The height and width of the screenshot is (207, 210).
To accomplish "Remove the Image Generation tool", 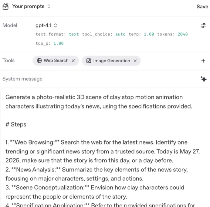I will pyautogui.click(x=135, y=61).
